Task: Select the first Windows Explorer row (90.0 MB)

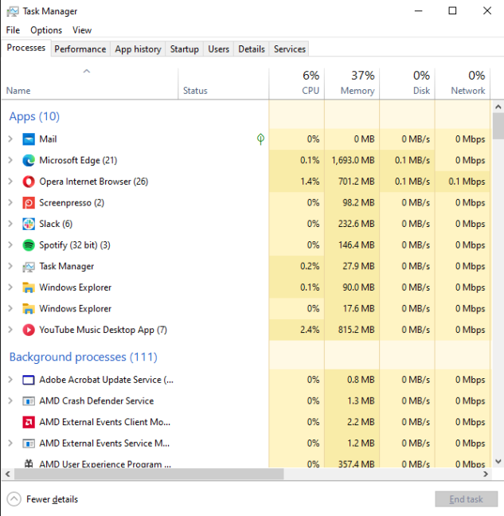Action: pos(246,287)
